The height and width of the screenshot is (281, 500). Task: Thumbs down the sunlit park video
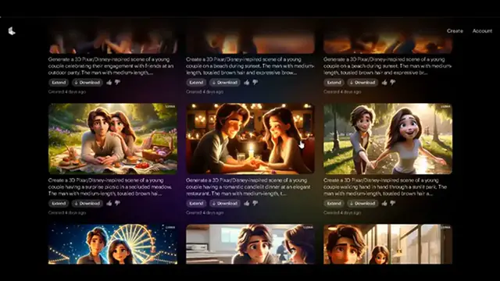click(x=392, y=203)
